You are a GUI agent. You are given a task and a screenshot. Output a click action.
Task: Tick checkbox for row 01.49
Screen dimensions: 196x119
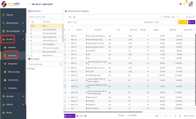[x=65, y=36]
